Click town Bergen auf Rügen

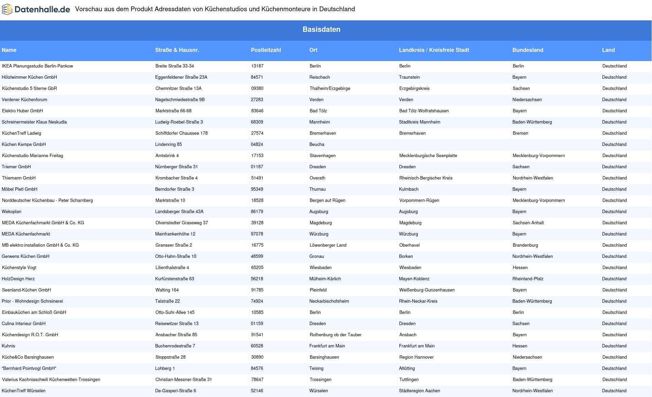(327, 201)
